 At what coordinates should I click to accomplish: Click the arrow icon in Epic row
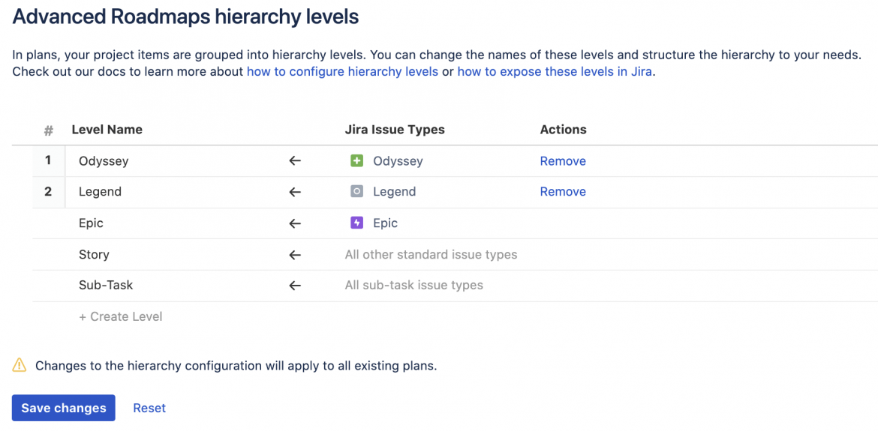pos(295,223)
